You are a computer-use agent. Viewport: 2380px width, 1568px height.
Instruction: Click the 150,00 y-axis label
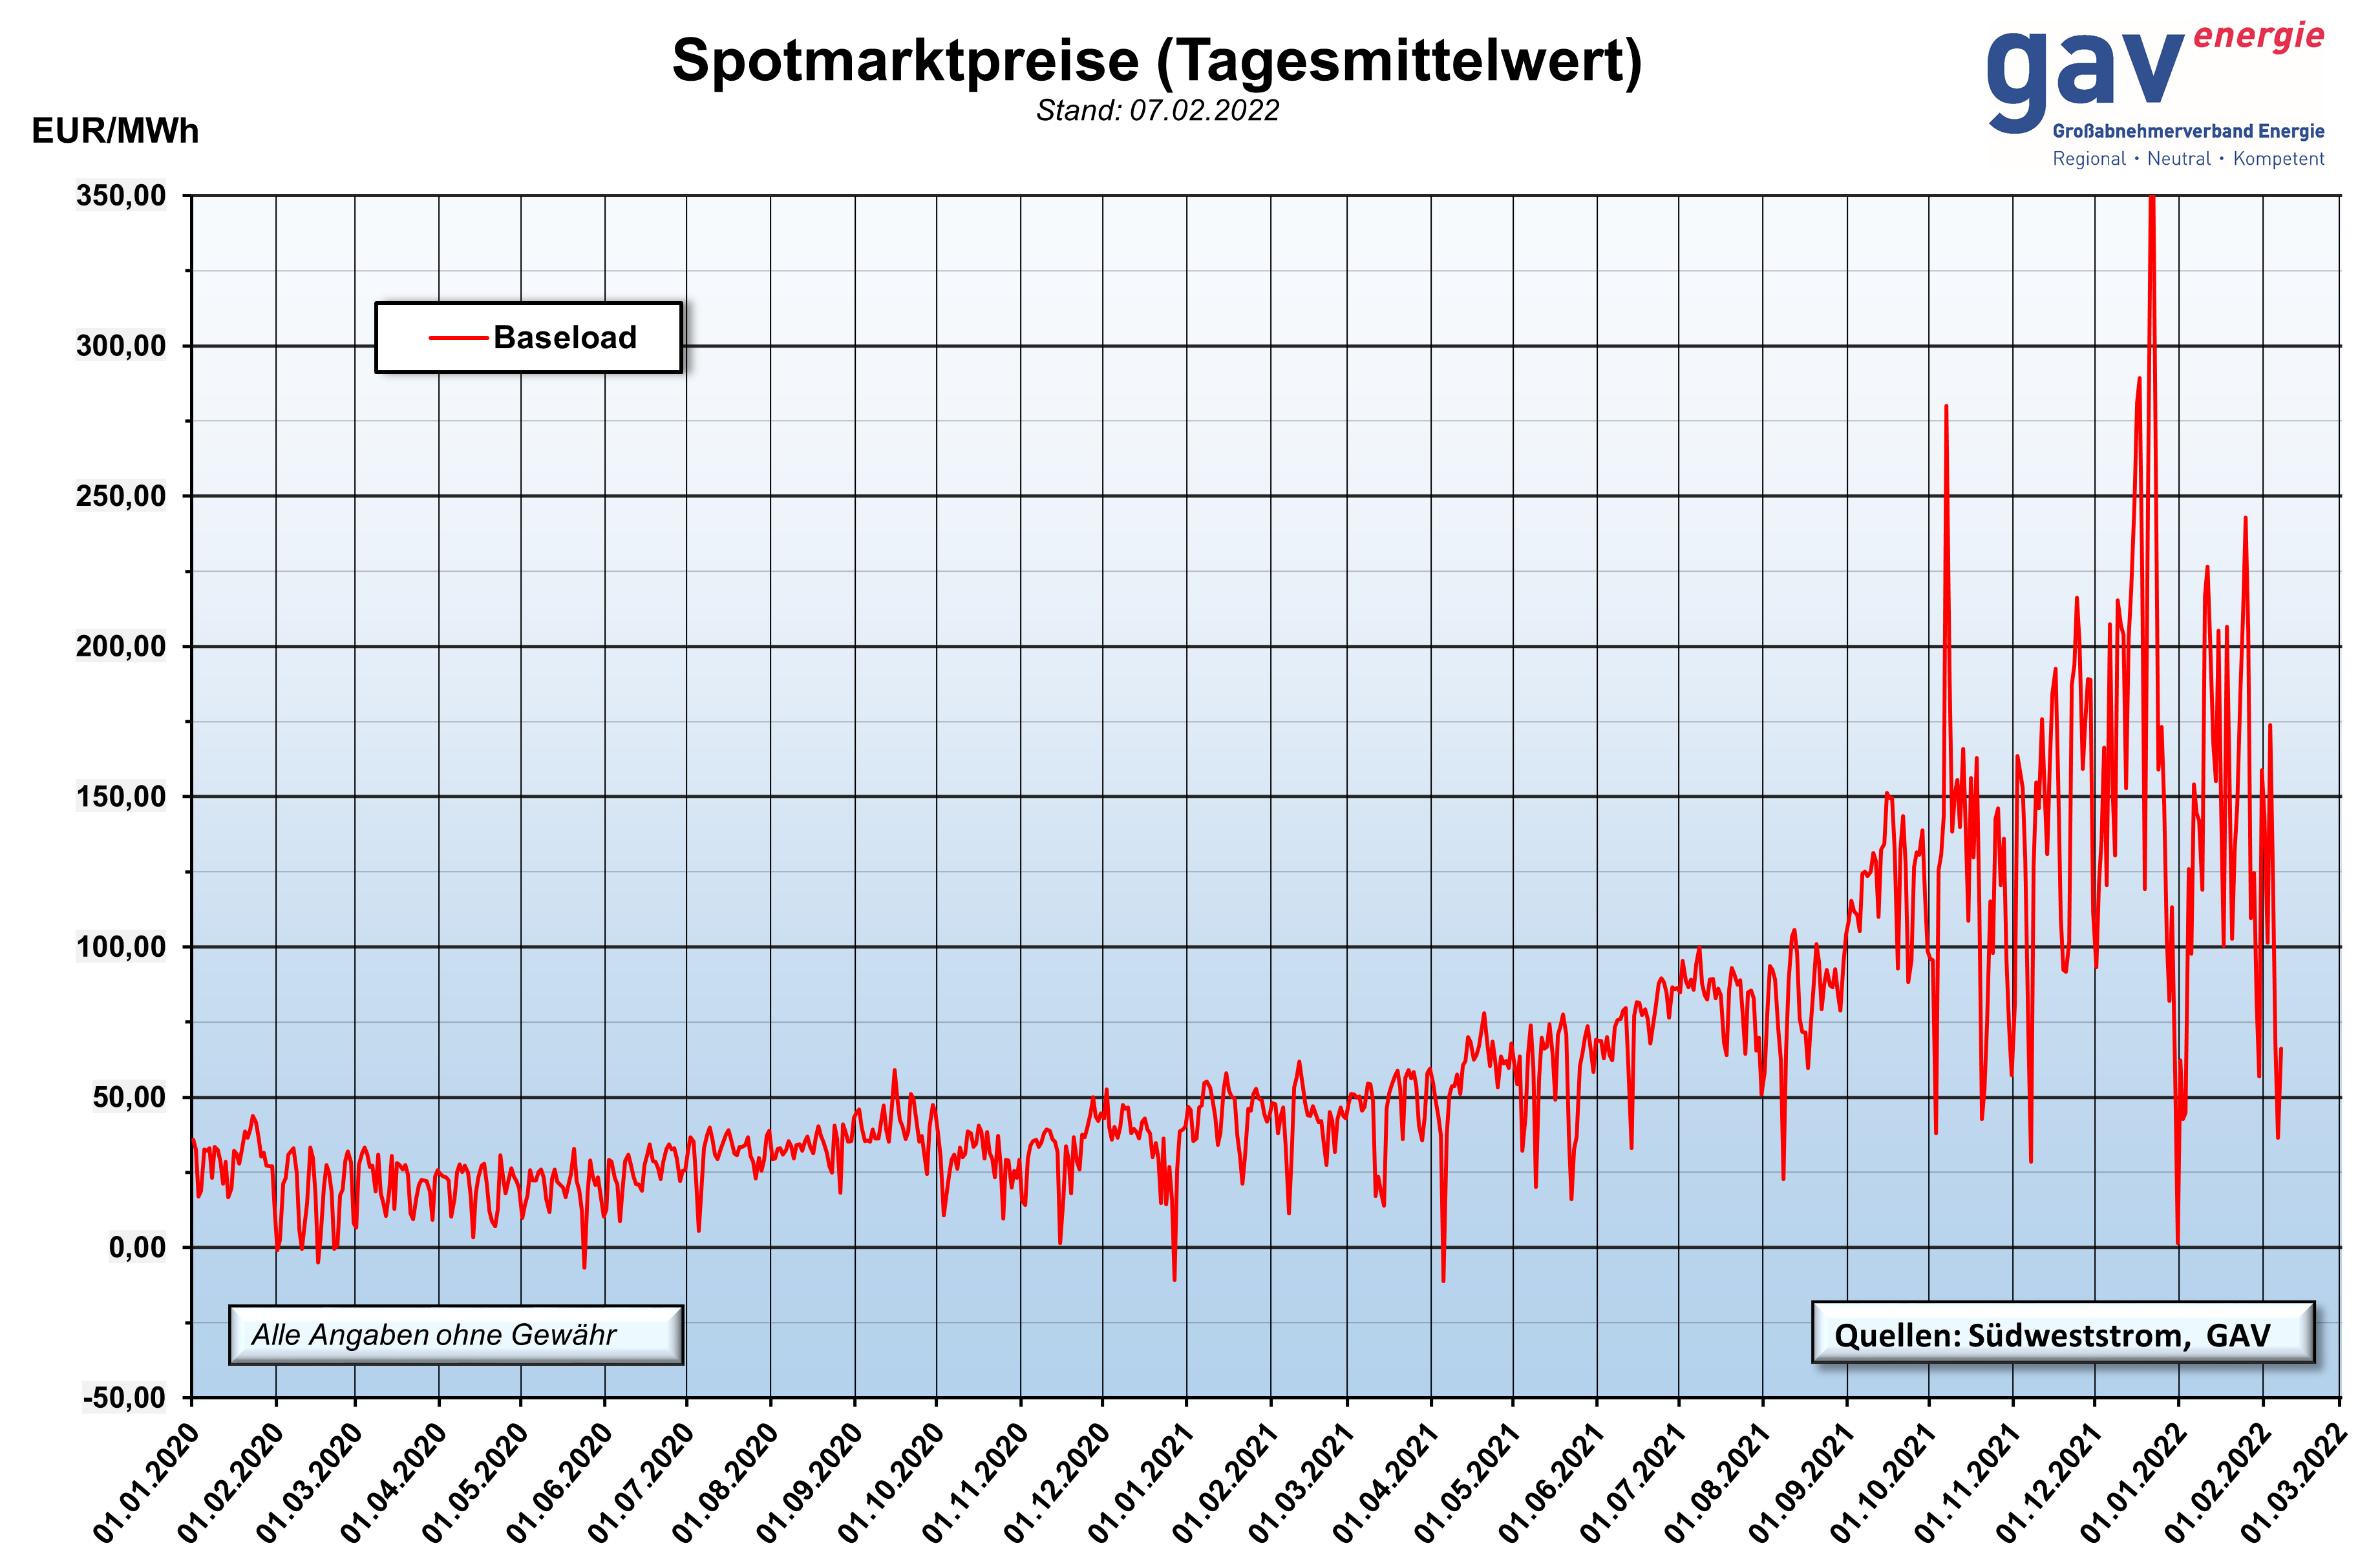[x=121, y=797]
